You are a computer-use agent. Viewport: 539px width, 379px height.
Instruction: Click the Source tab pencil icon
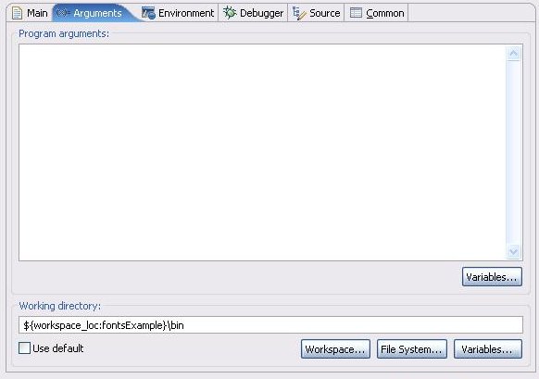click(299, 13)
